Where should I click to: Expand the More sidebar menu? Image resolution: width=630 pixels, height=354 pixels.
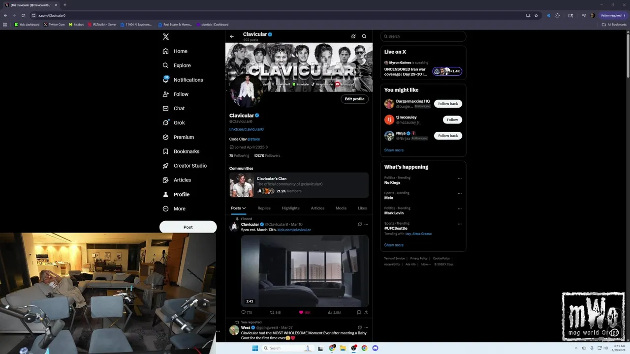point(174,208)
